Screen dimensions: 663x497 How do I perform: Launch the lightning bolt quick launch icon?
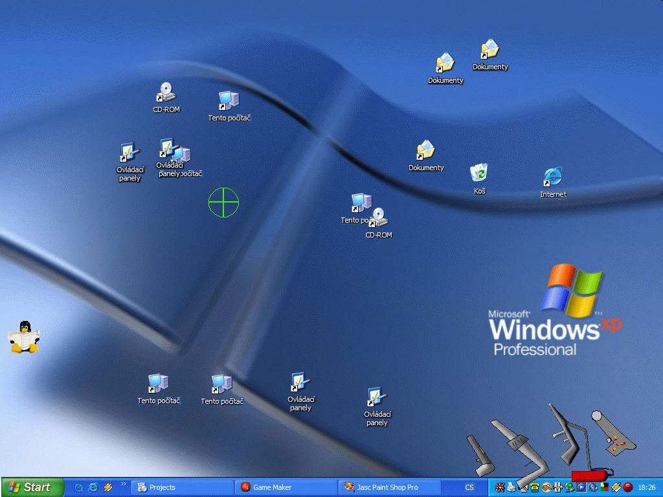coord(108,487)
